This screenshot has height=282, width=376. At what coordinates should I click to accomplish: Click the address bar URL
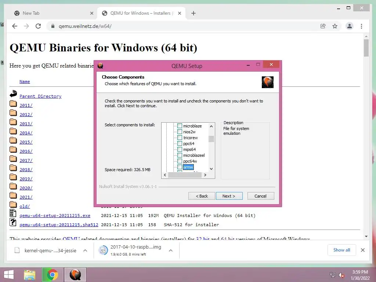coord(85,26)
